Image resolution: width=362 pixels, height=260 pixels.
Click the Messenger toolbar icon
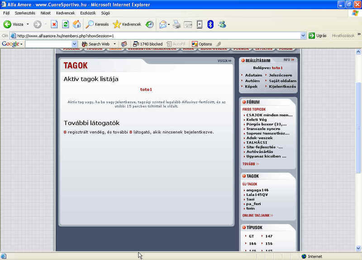point(222,24)
